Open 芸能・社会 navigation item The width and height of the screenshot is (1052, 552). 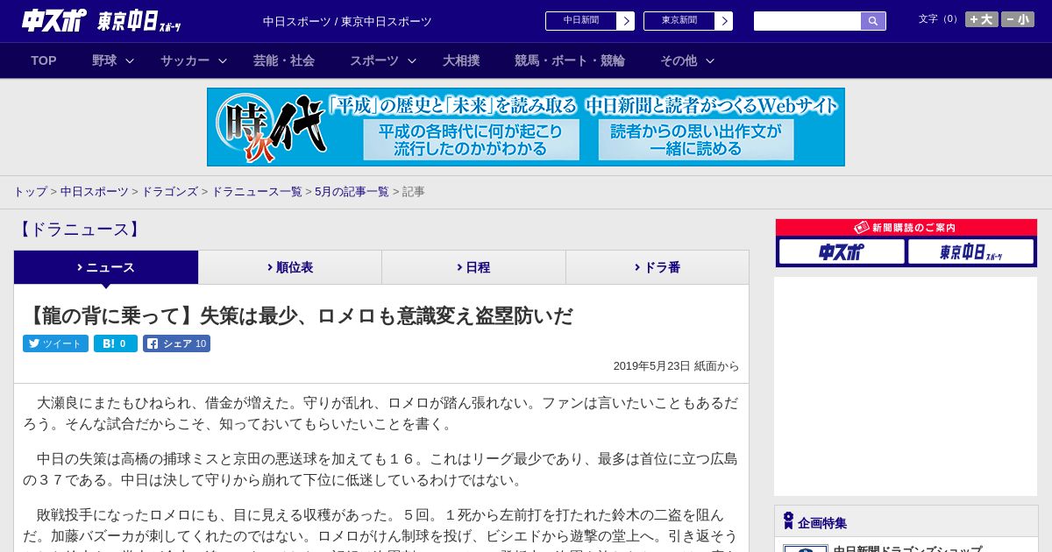coord(284,60)
